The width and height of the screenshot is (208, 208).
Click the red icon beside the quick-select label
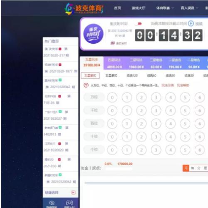73,192
